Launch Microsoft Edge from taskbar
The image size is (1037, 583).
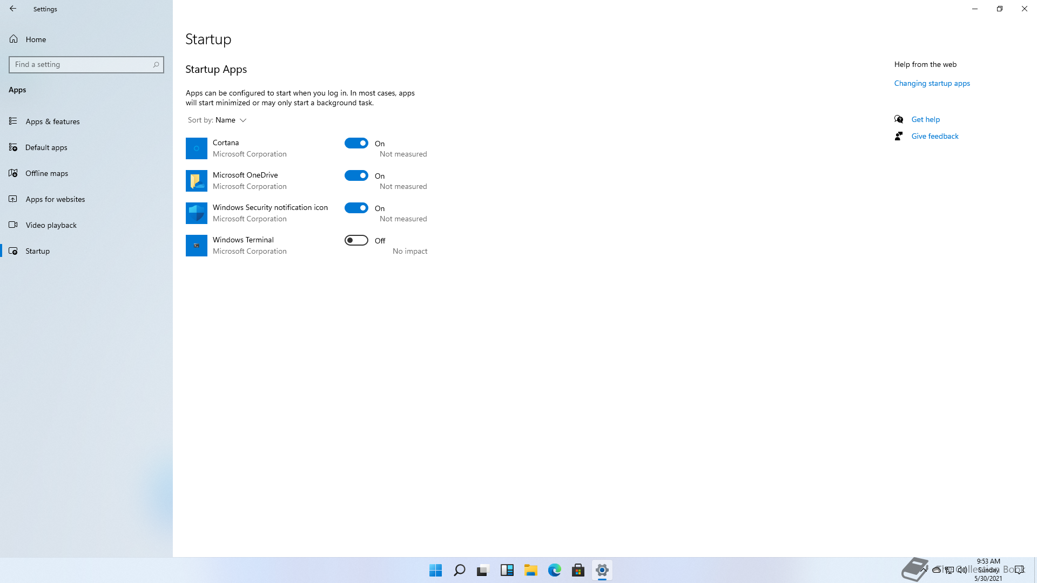(555, 570)
